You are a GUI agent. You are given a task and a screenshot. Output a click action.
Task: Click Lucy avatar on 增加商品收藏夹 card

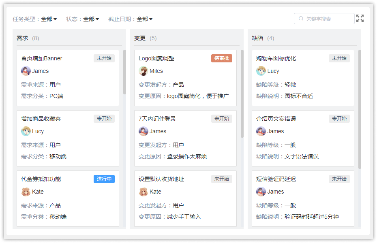coord(26,131)
